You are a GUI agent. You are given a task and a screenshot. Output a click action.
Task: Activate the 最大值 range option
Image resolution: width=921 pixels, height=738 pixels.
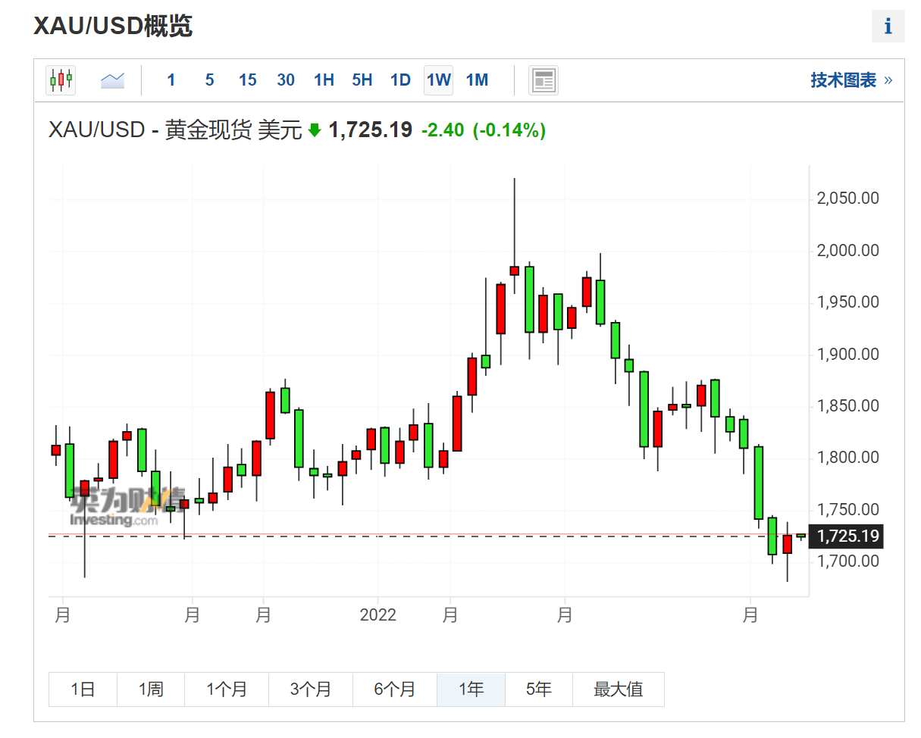tap(619, 690)
